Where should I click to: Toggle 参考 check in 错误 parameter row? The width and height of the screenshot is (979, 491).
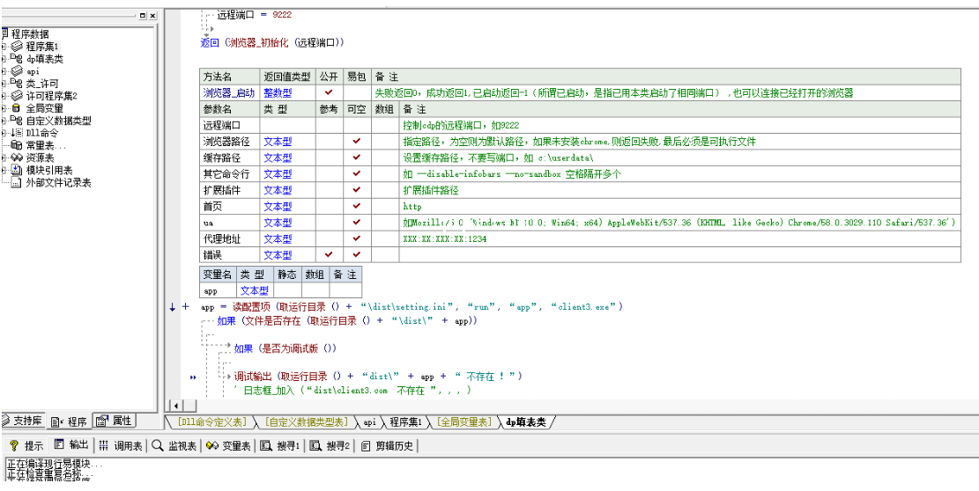point(329,254)
